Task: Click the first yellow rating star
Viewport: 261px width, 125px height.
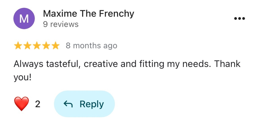Action: [18, 46]
